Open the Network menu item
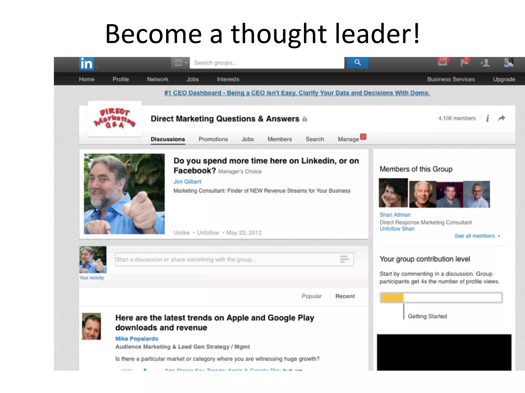525x393 pixels. coord(158,79)
